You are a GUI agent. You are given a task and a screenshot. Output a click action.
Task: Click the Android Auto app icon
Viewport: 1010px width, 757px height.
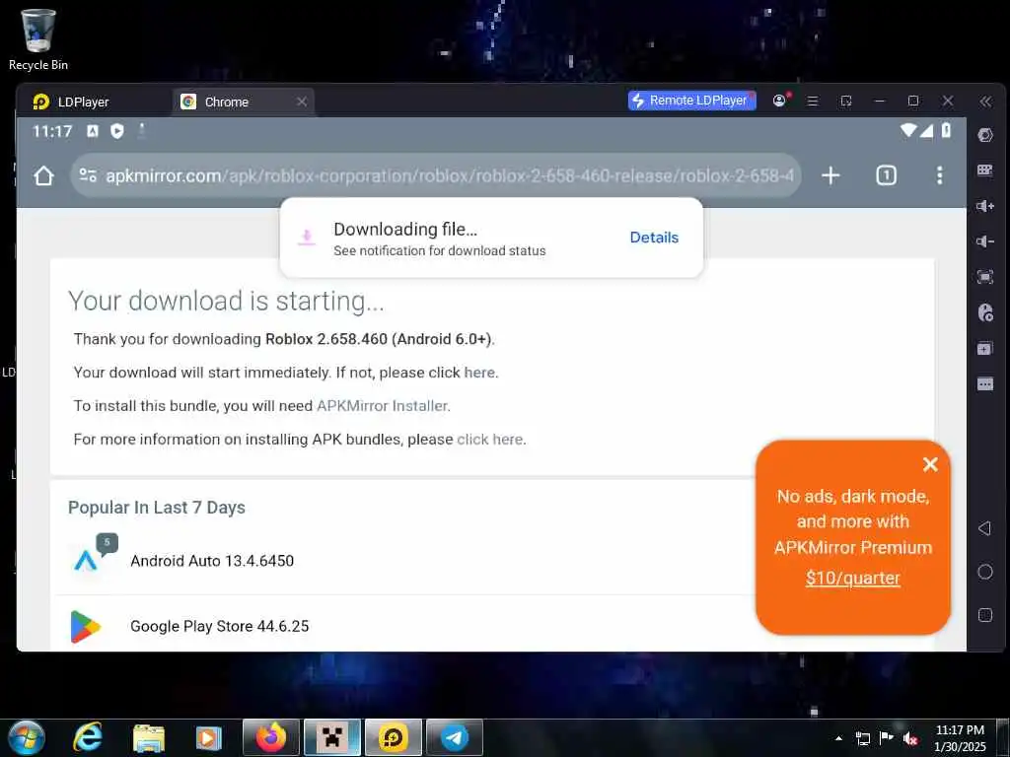pos(87,560)
